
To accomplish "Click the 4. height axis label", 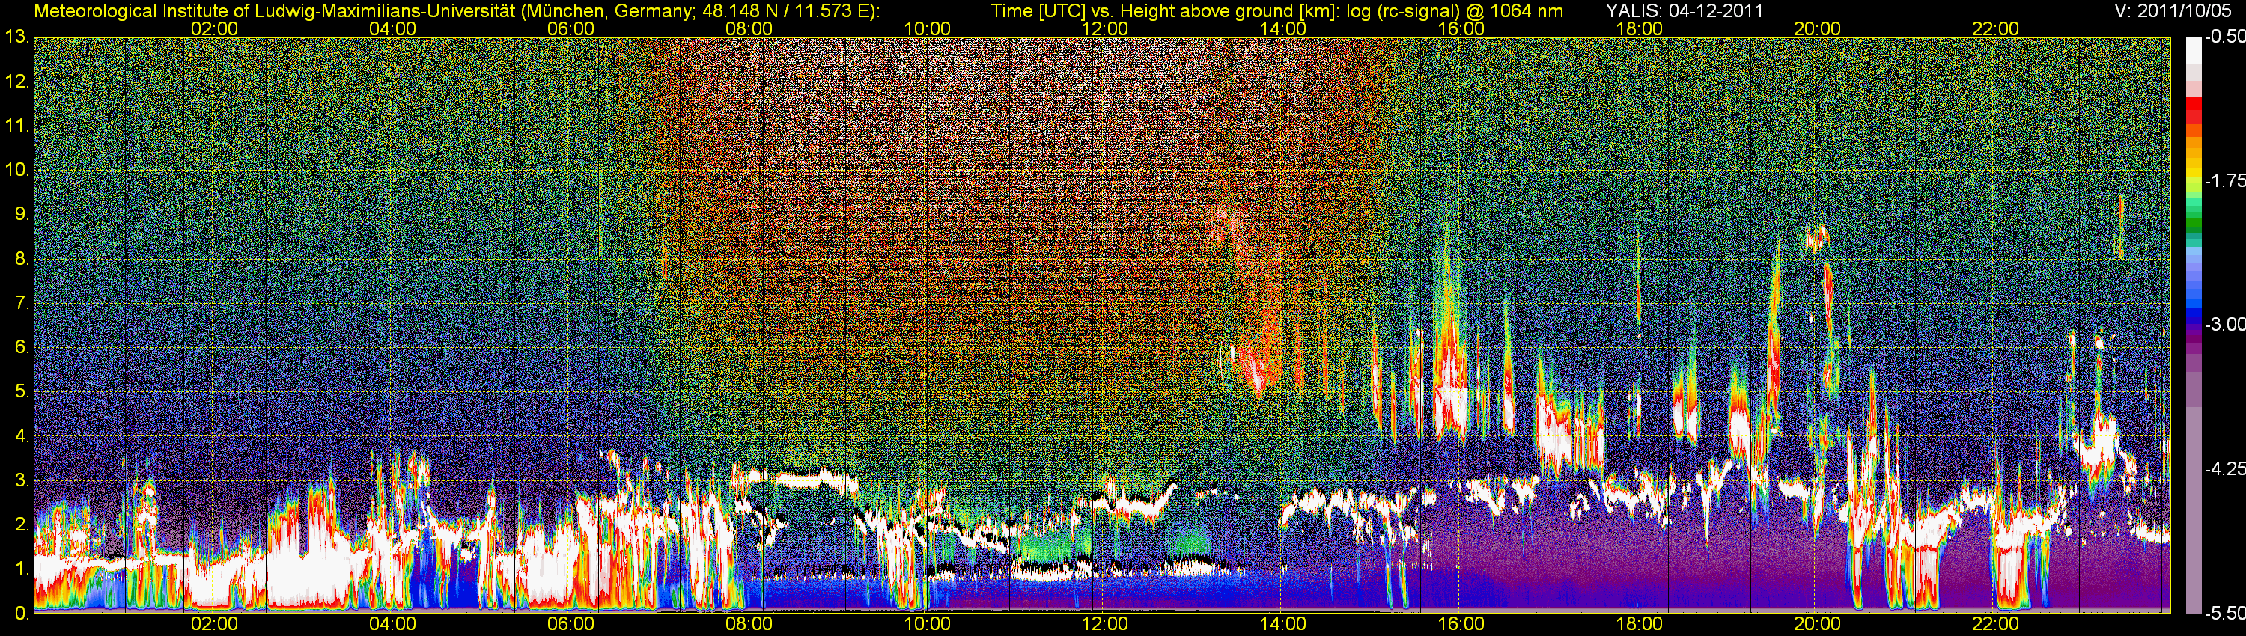I will click(22, 435).
